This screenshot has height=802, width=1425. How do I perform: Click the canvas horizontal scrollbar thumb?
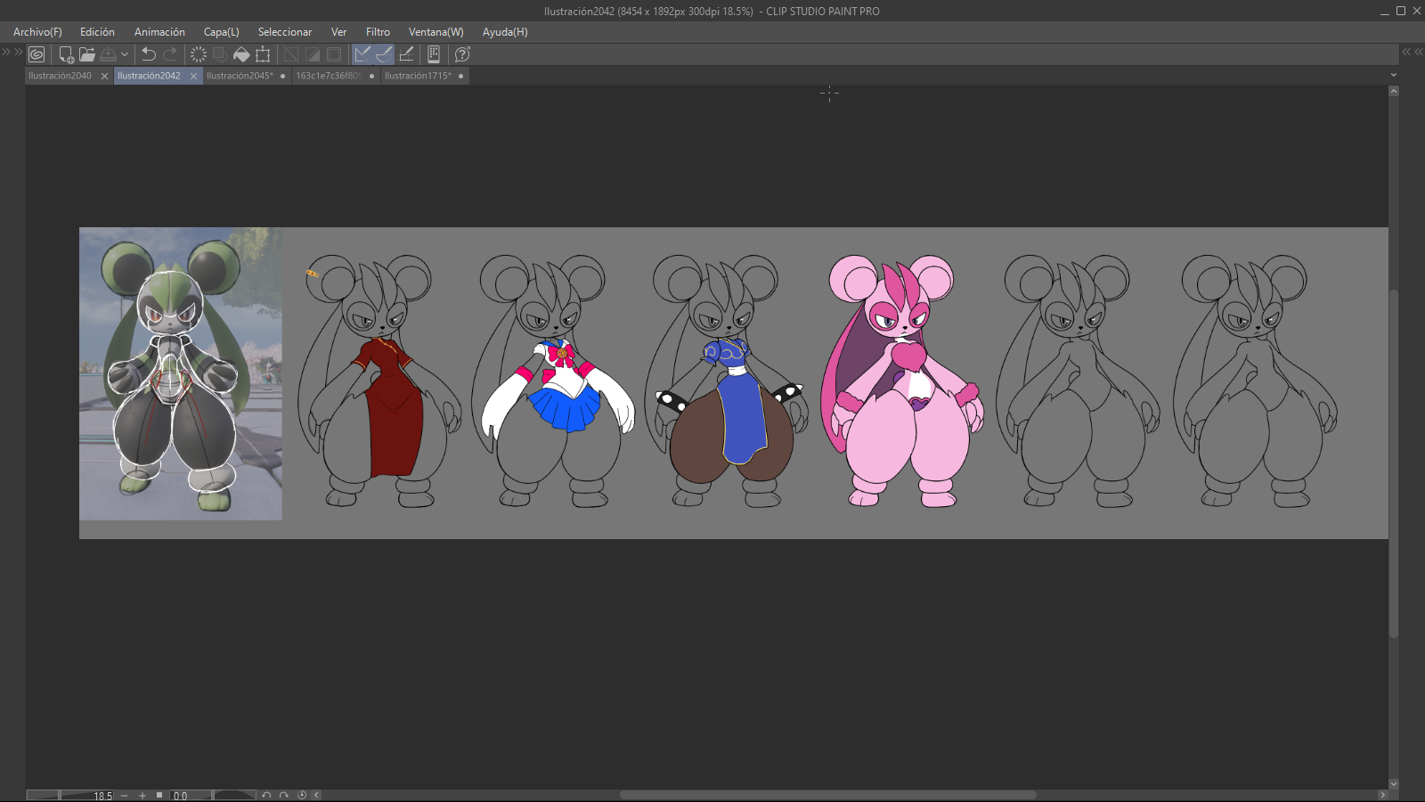(x=828, y=795)
